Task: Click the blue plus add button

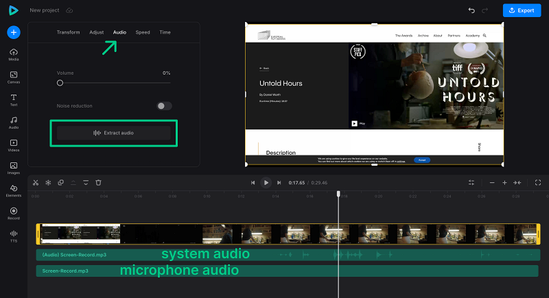Action: tap(14, 32)
